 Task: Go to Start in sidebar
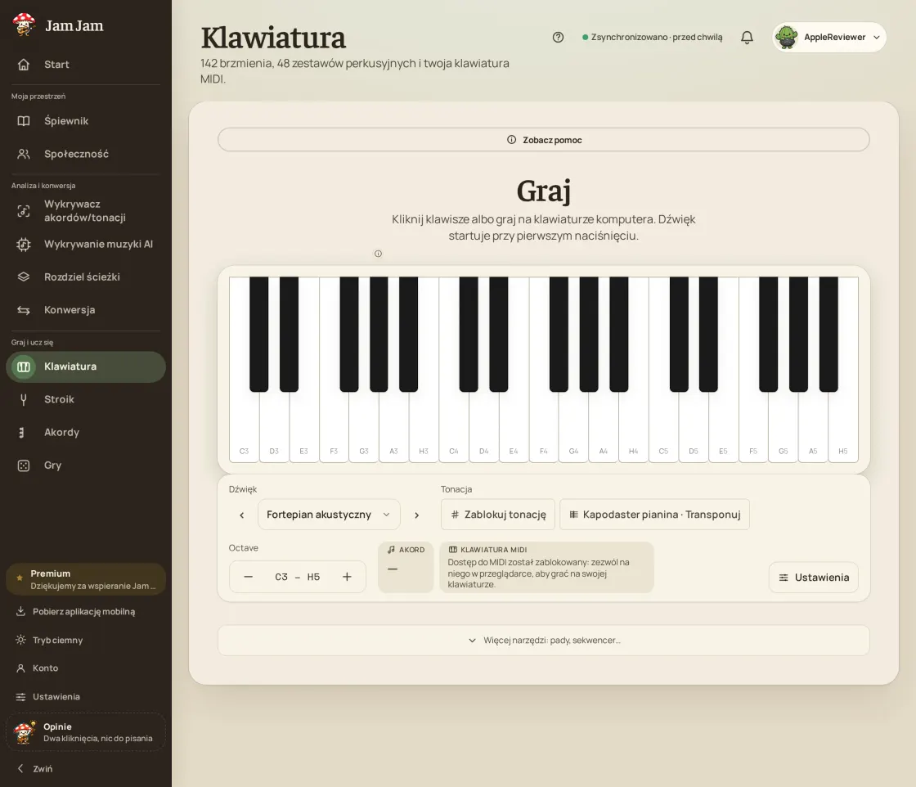85,65
